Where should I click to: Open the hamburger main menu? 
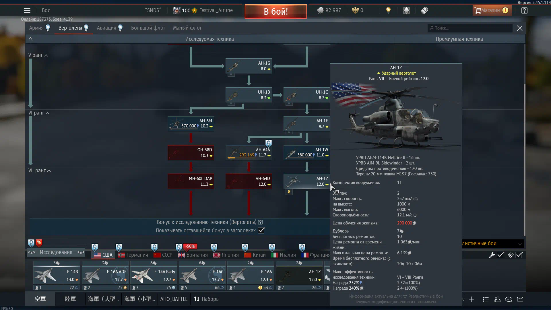coord(27,11)
